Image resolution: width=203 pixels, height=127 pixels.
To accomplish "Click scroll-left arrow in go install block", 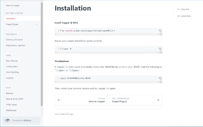I will 56,34.
